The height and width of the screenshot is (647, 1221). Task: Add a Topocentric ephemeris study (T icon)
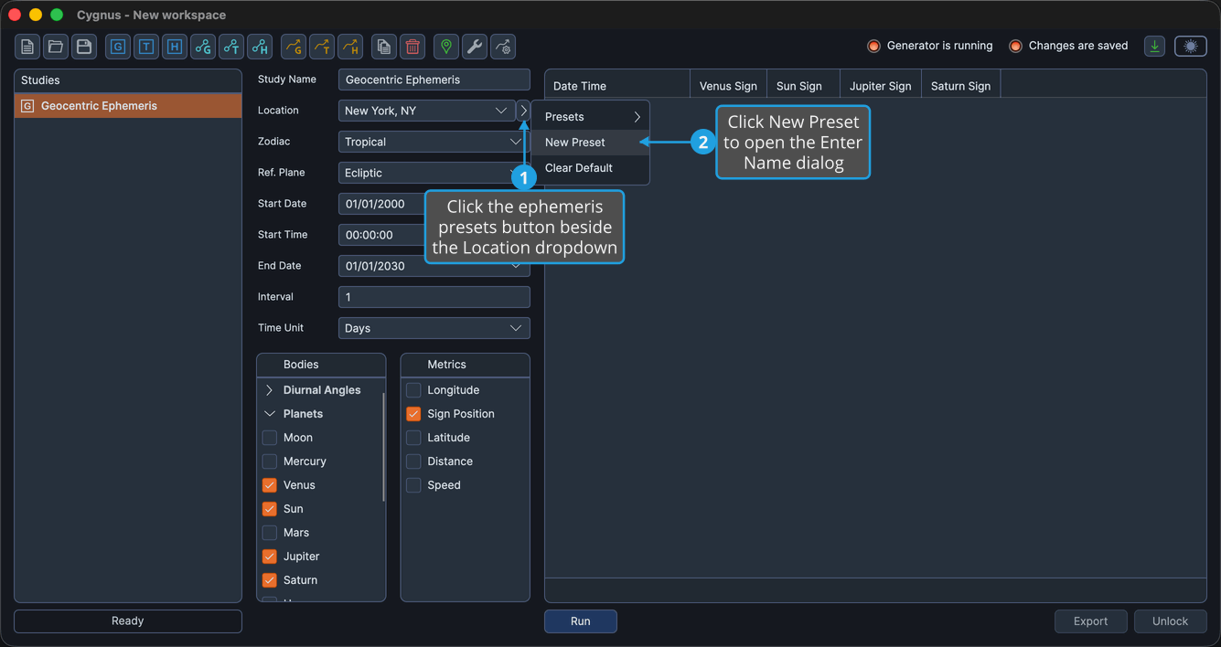[146, 47]
